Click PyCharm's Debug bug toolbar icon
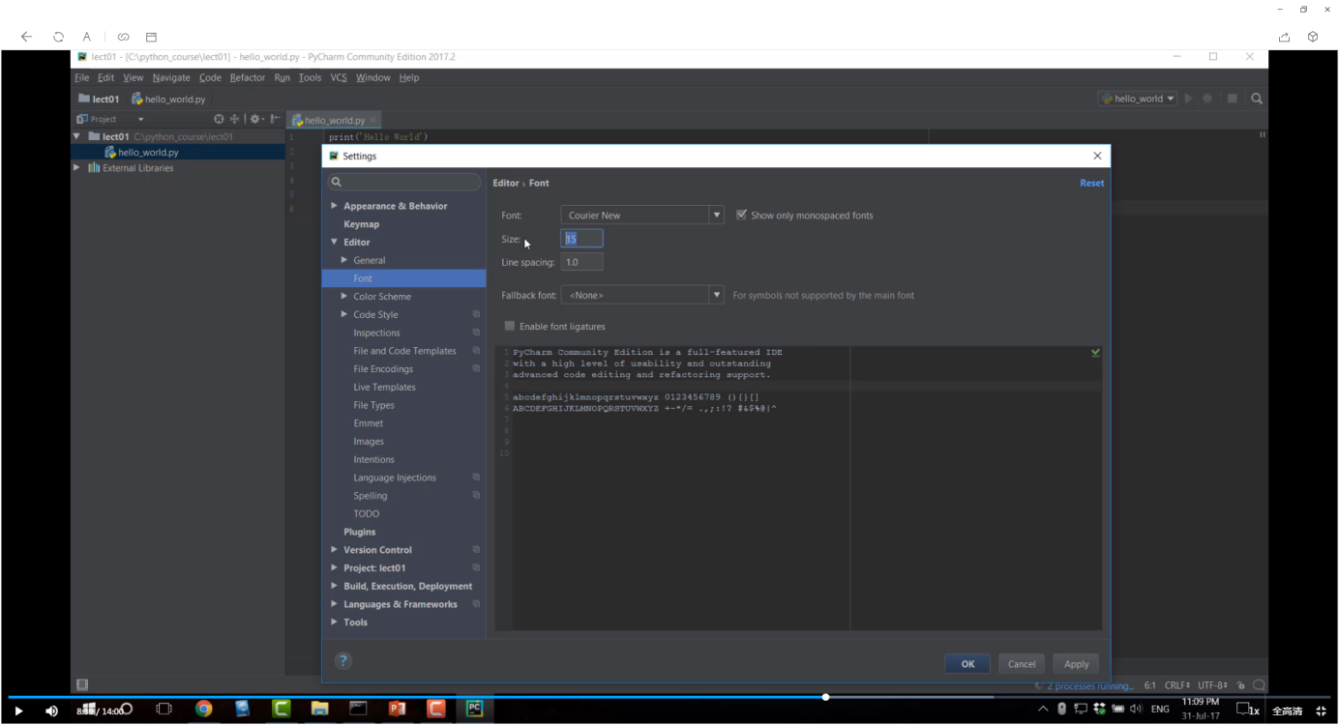 tap(1207, 99)
